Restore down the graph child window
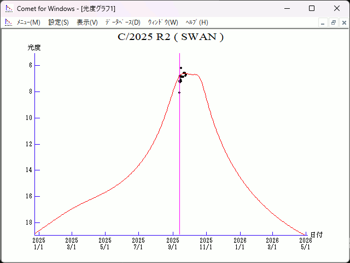 (x=333, y=22)
